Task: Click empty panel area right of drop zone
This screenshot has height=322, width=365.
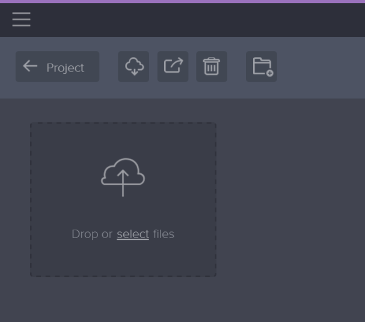Action: [x=289, y=198]
